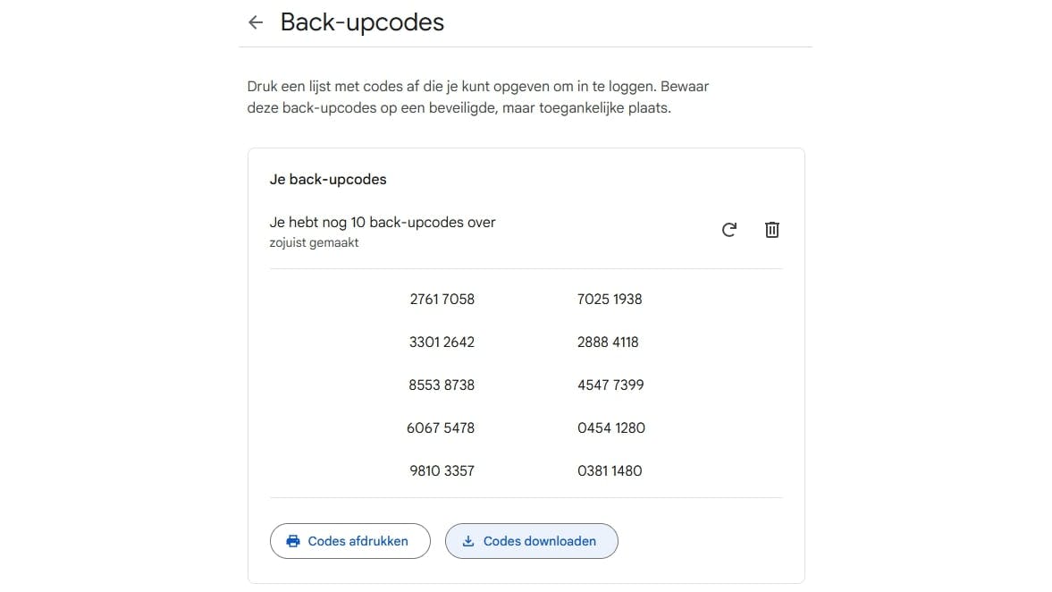Click the printer icon in Codes afdrukken
This screenshot has width=1052, height=592.
pos(293,541)
